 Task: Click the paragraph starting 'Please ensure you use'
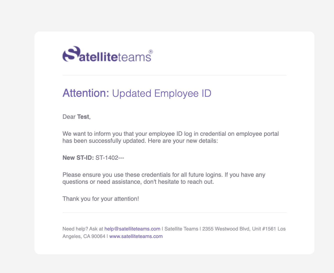click(164, 178)
